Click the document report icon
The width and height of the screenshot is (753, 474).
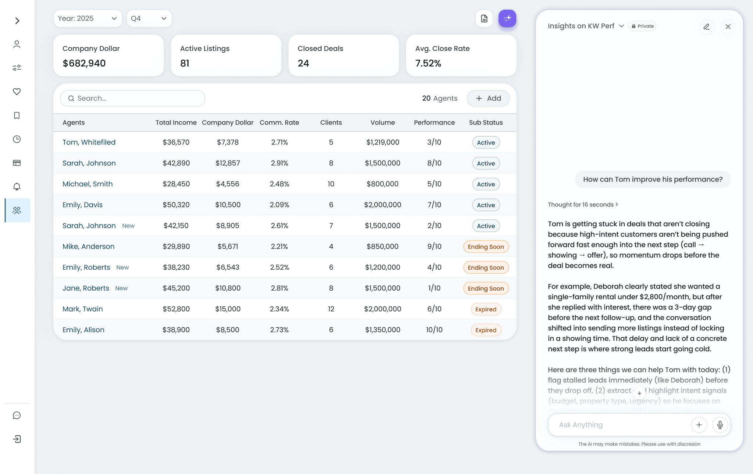(484, 18)
